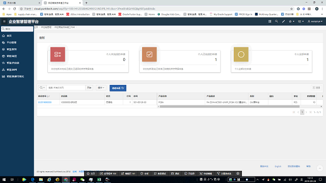Click the header pencil edit icon

click(x=283, y=21)
